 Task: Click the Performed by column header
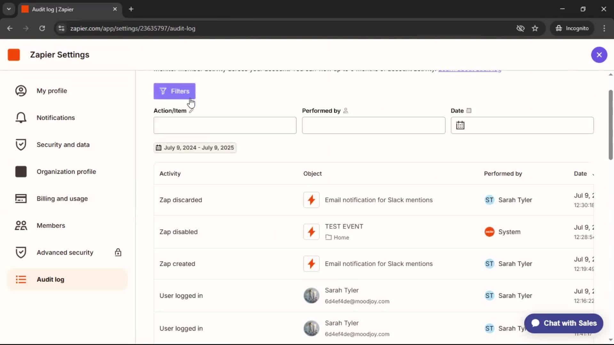(x=503, y=173)
